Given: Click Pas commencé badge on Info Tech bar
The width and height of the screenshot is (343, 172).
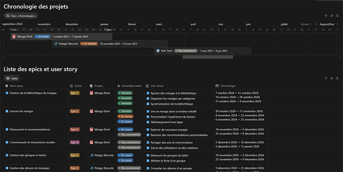Looking at the screenshot, I should [x=186, y=51].
